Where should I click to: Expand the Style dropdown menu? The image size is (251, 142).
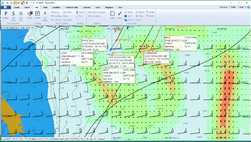tap(242, 7)
